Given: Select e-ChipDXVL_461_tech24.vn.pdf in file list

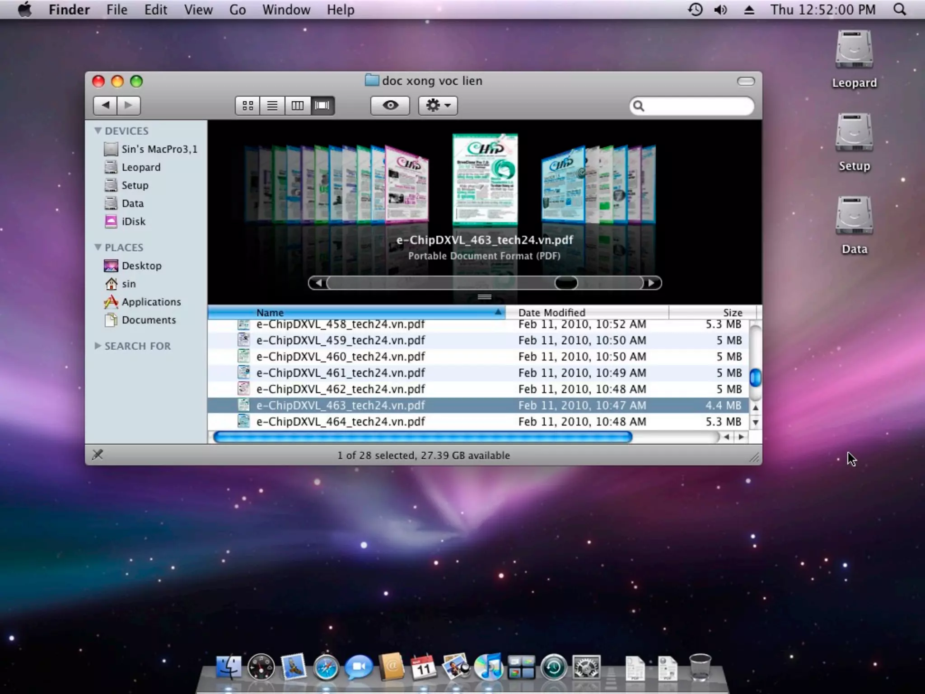Looking at the screenshot, I should [x=340, y=373].
